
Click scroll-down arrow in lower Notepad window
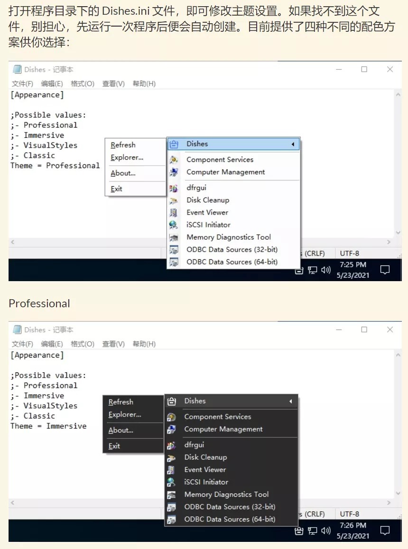(x=398, y=493)
